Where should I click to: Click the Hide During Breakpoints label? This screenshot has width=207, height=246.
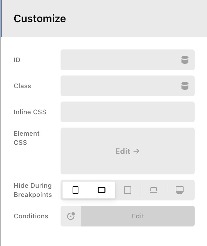(33, 190)
